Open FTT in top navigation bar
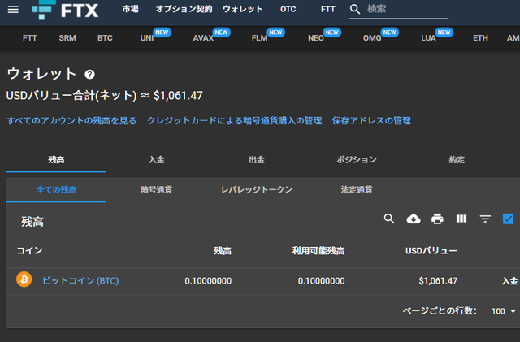 (x=327, y=9)
